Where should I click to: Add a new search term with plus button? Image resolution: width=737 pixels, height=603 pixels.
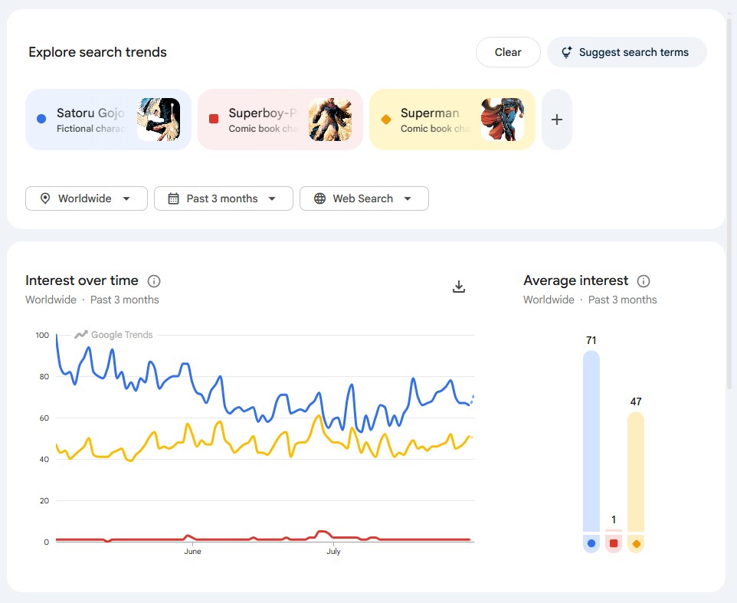pos(556,120)
